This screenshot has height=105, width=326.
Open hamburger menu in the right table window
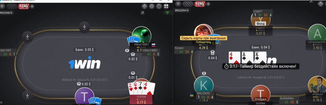point(178,4)
